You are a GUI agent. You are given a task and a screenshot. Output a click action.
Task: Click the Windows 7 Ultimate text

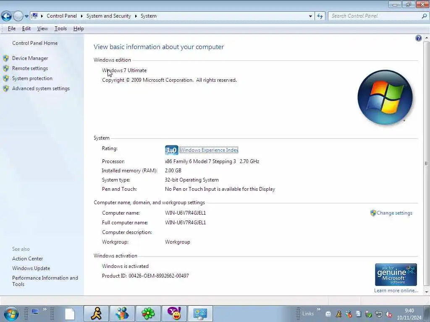pyautogui.click(x=124, y=70)
